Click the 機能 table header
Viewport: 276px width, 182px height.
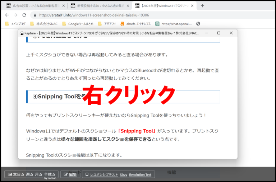click(x=171, y=172)
